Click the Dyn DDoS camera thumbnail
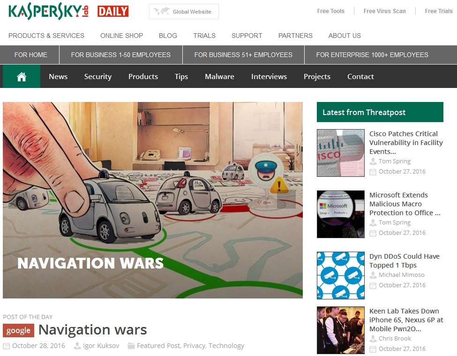The width and height of the screenshot is (457, 356). coord(341,276)
